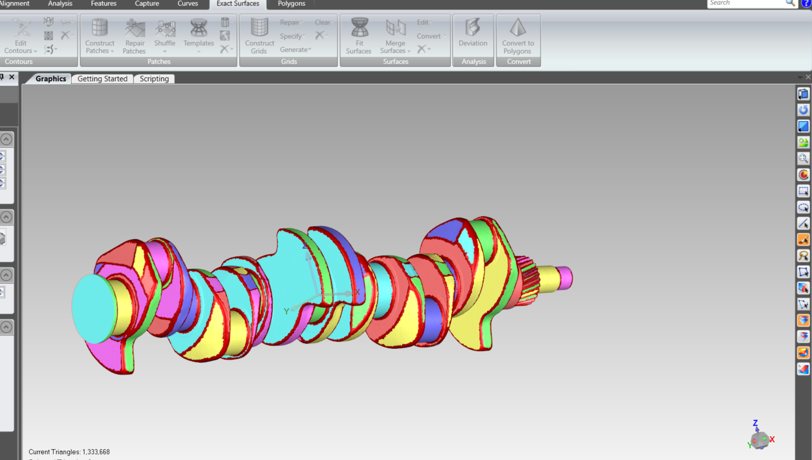This screenshot has height=460, width=812.
Task: Click the Construct Patches tool
Action: click(100, 36)
